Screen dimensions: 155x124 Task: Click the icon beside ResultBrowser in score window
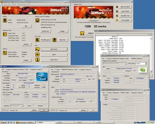point(117,16)
